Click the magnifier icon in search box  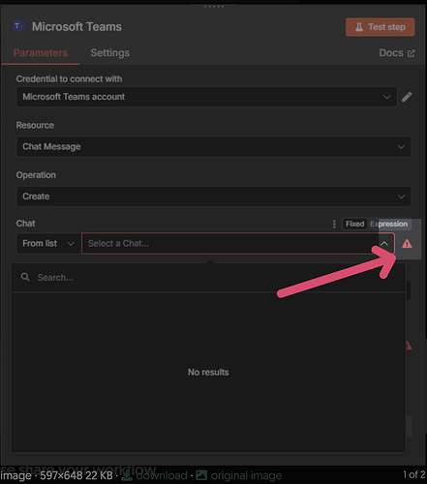point(25,277)
